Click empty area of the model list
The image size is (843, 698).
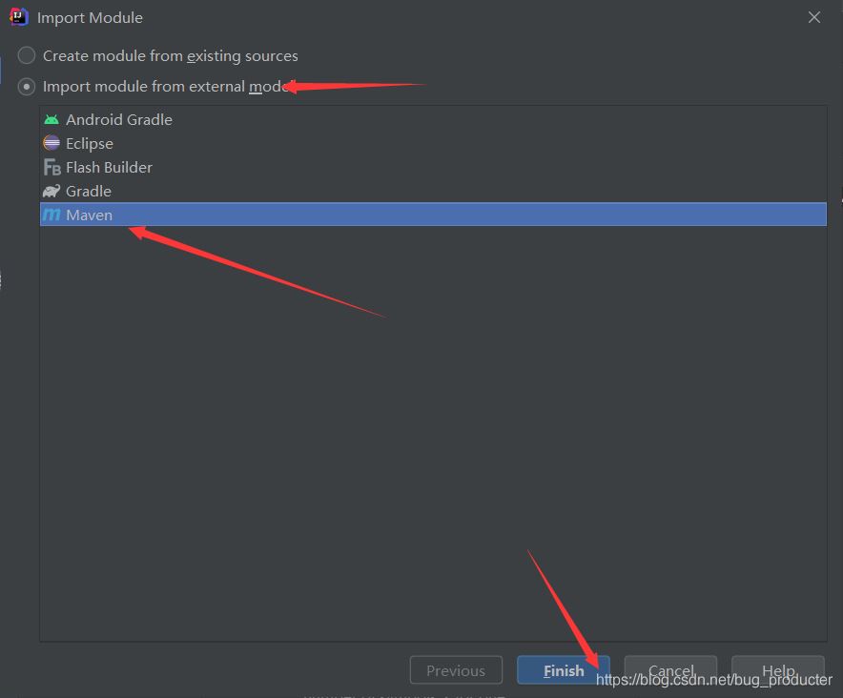(433, 430)
